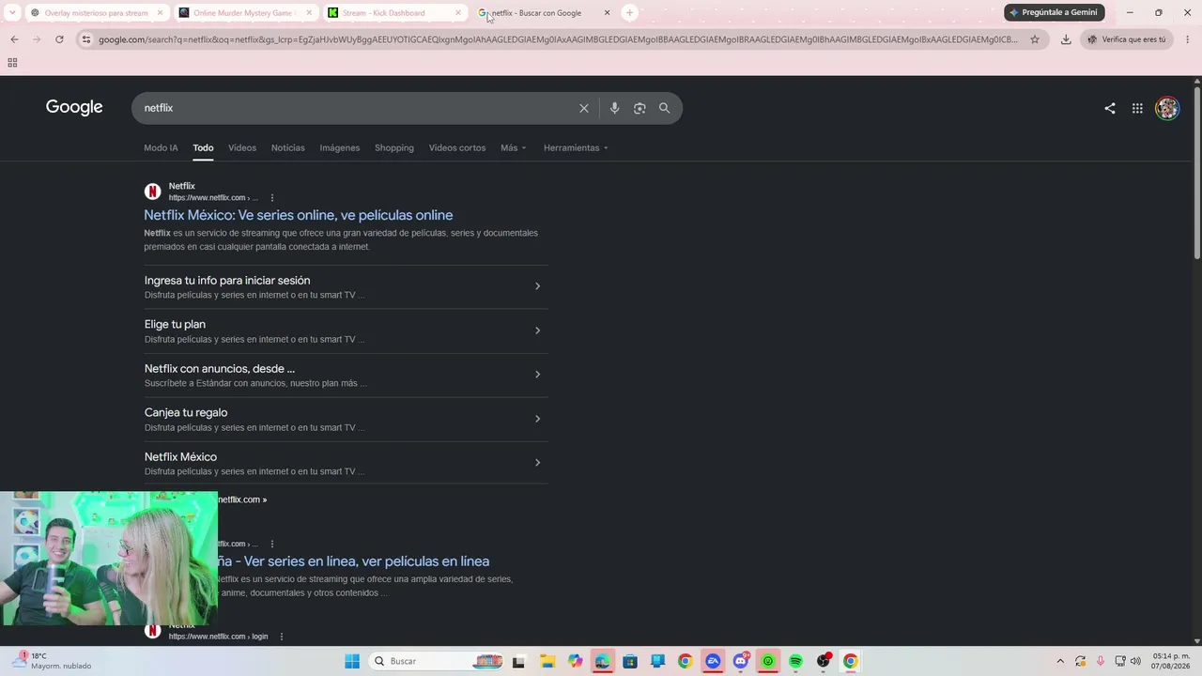The image size is (1202, 676).
Task: Click the 'Verifica que eres tú' button
Action: (1127, 39)
